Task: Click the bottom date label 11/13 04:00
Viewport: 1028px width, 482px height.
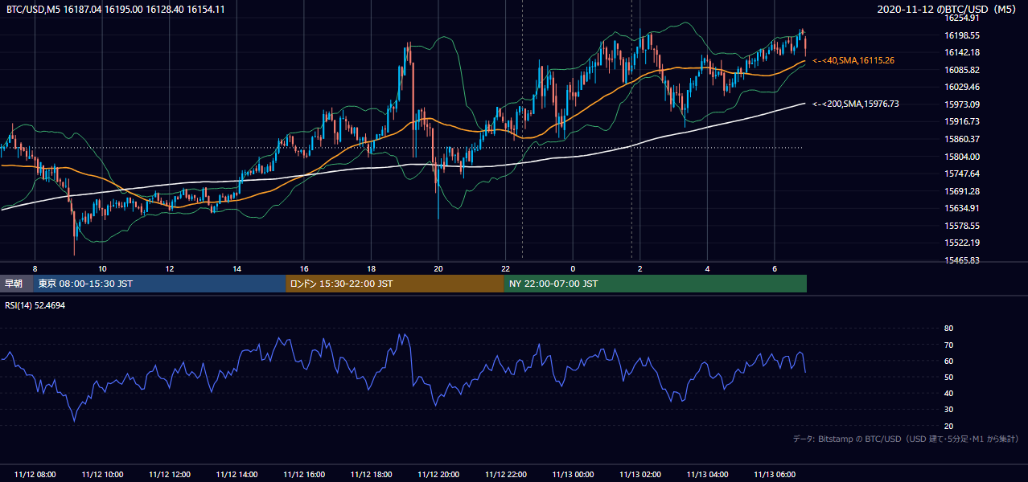Action: click(x=708, y=475)
